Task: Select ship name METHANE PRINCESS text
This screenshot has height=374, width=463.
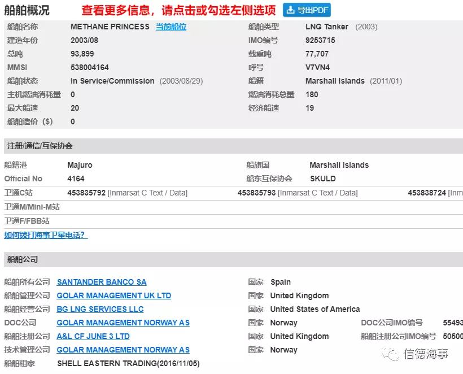Action: point(110,27)
